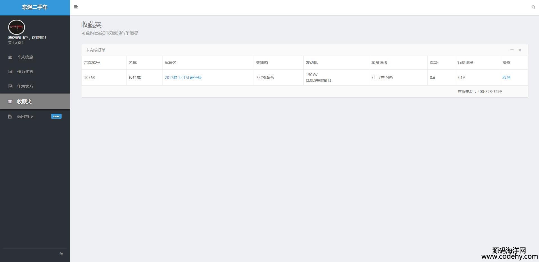This screenshot has width=539, height=262.
Task: Click 返回首页 to return home
Action: pos(25,117)
